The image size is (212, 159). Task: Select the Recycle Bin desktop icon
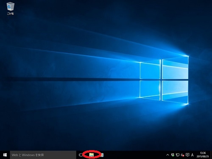point(10,8)
